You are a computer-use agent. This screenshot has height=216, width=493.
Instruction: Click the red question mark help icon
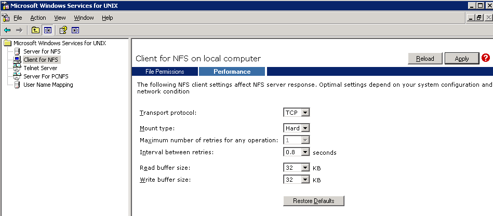485,58
